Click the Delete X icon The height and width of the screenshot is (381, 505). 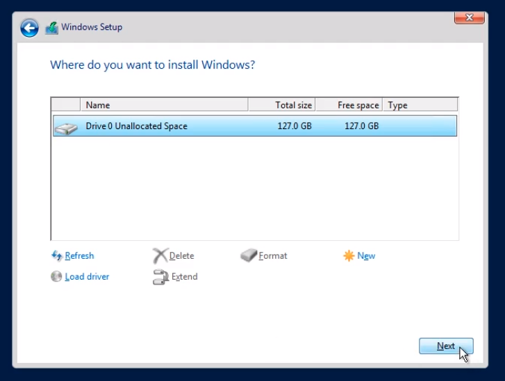pyautogui.click(x=160, y=256)
